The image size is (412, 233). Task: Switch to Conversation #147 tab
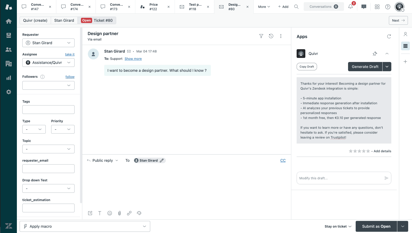pos(37,7)
